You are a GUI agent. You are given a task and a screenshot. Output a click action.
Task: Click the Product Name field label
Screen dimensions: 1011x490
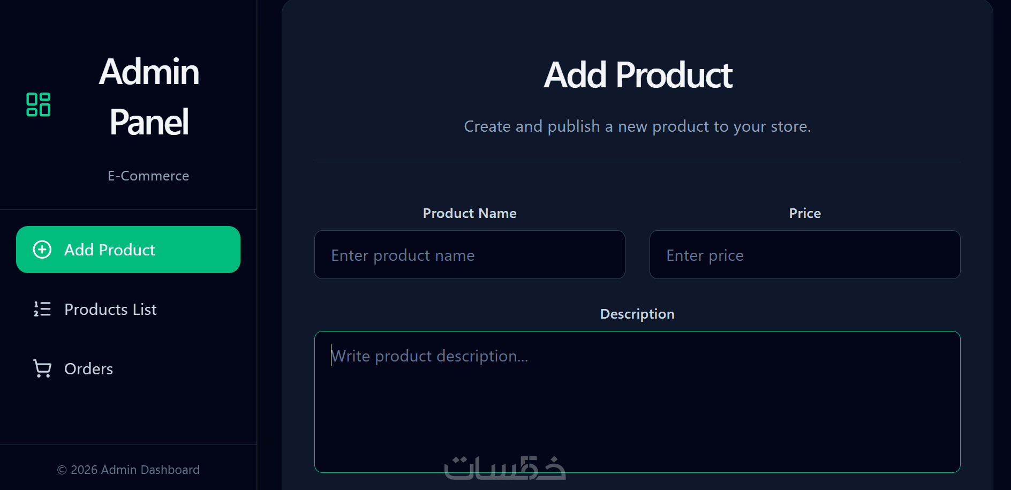470,213
